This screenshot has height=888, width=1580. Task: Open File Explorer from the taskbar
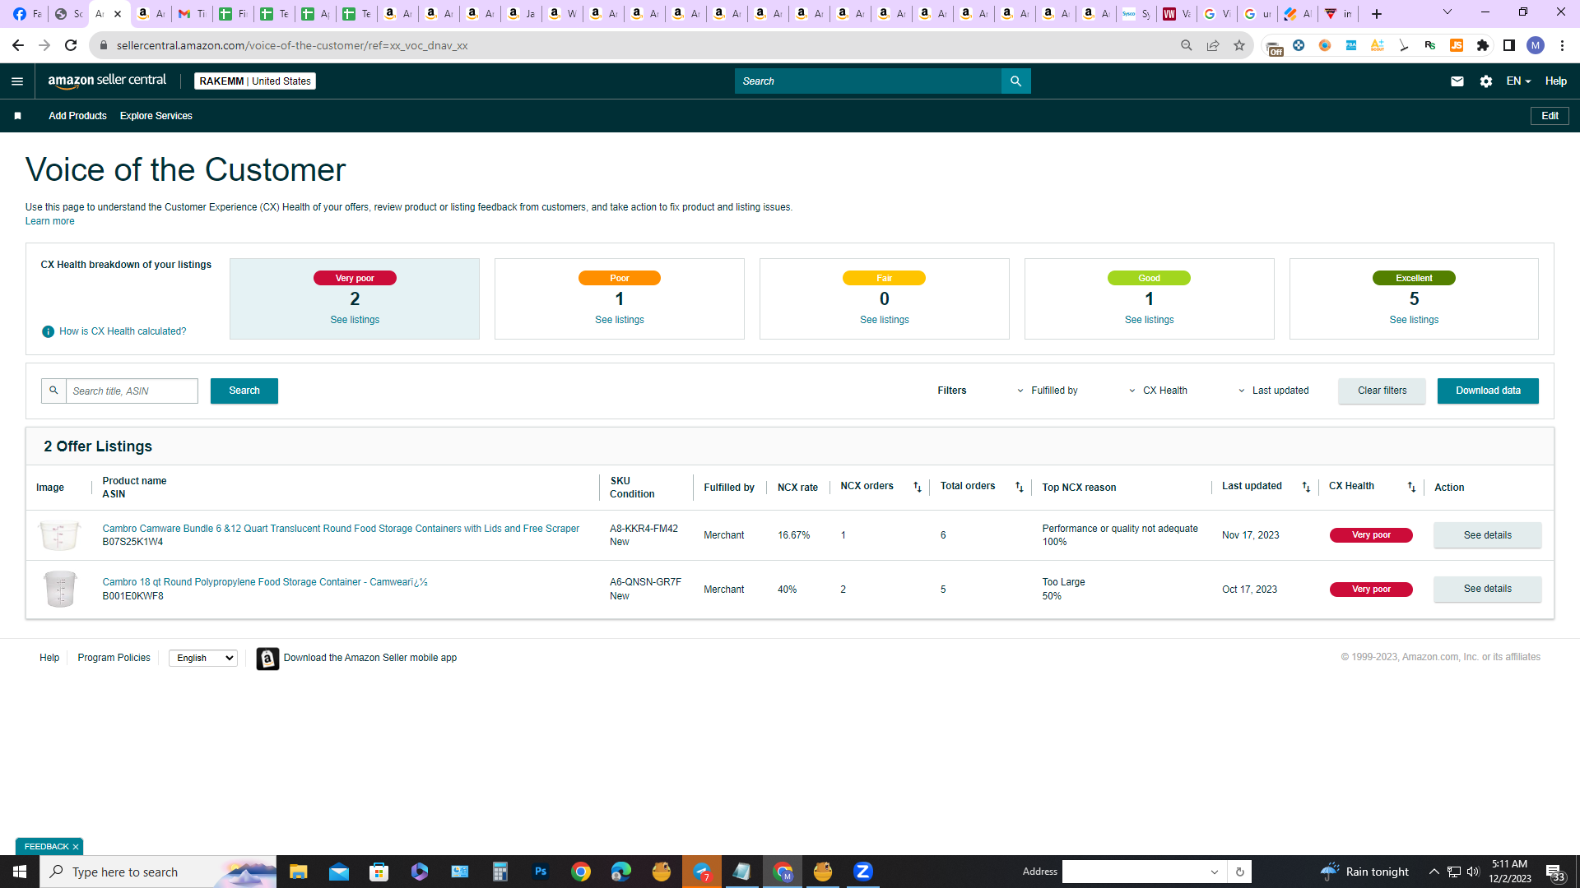pyautogui.click(x=298, y=872)
